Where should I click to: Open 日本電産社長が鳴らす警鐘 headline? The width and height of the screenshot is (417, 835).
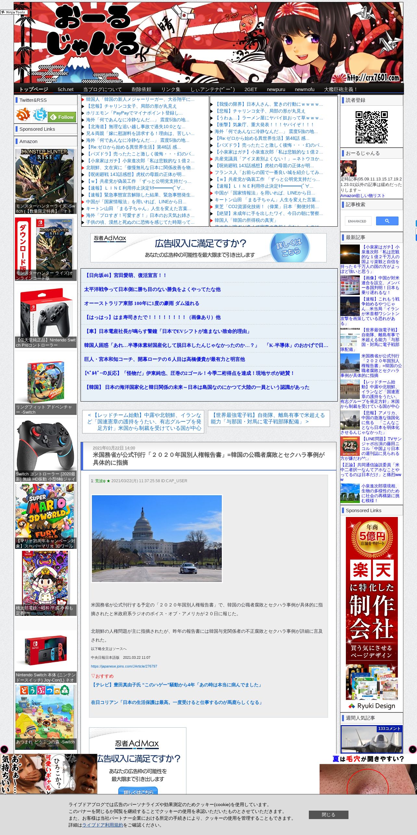tap(168, 331)
